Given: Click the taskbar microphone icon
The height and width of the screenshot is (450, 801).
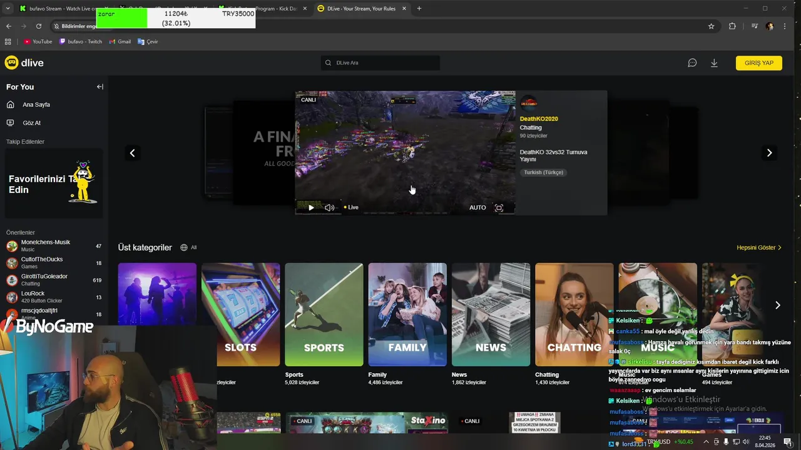Looking at the screenshot, I should coord(725,442).
